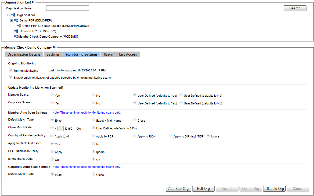Check Apply to PEP residence policy
Screen dimensions: 314x196
pos(93,136)
